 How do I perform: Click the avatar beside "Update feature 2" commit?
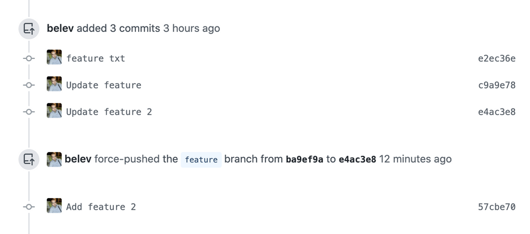point(54,111)
